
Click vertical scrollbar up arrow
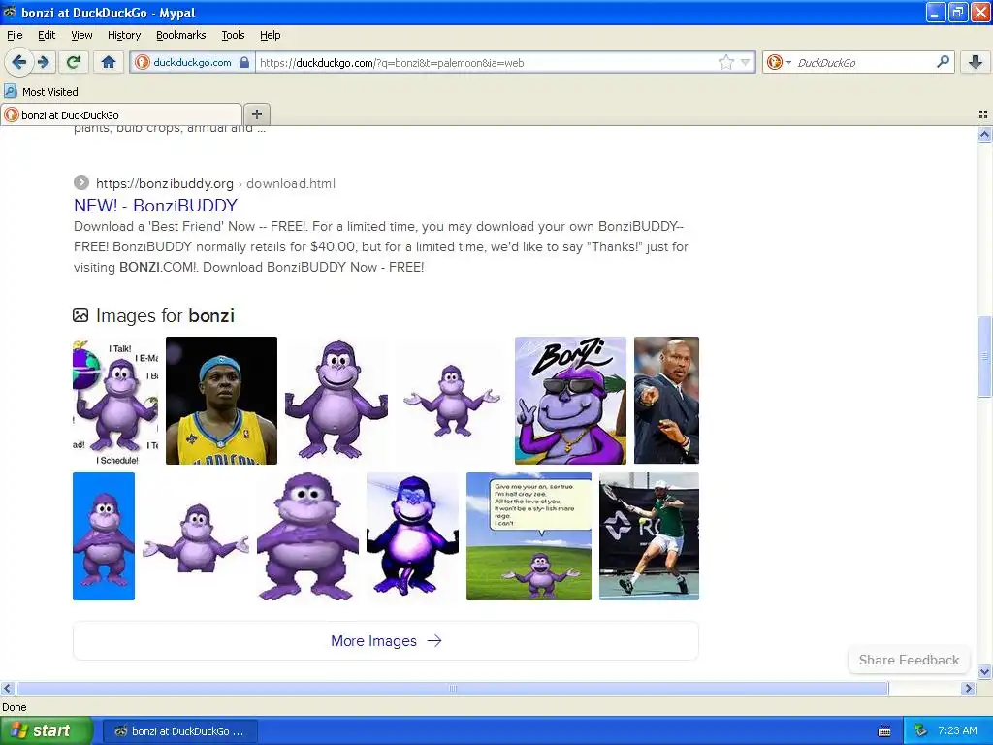click(984, 134)
